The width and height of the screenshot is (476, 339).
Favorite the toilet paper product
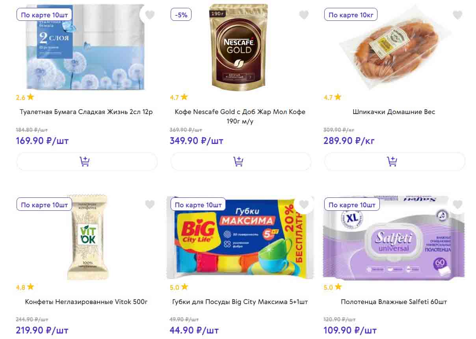pyautogui.click(x=150, y=15)
